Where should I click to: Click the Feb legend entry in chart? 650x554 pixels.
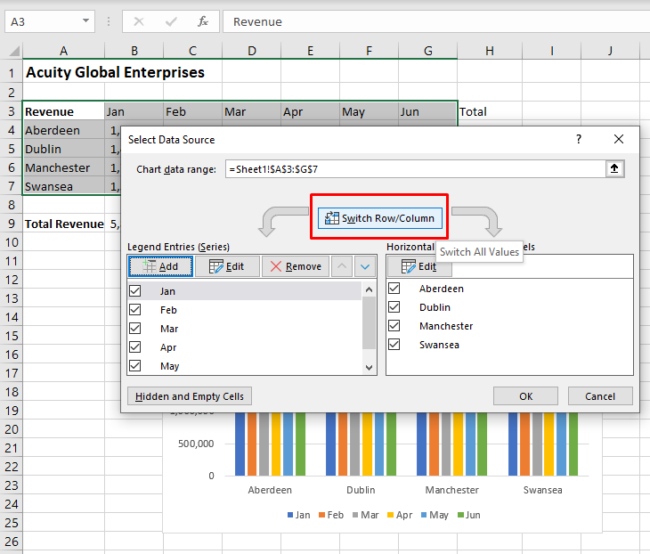coord(331,515)
